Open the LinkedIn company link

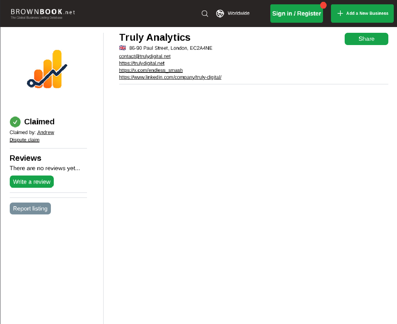click(x=170, y=77)
